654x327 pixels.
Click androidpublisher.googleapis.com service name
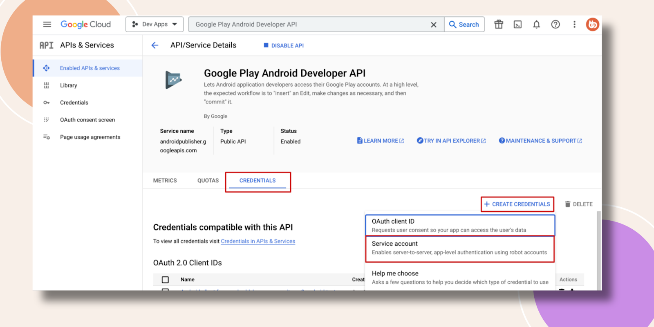[183, 146]
